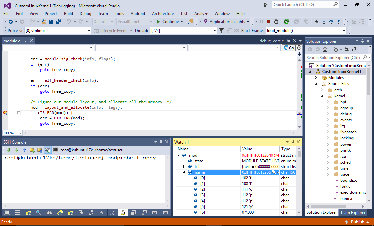
Task: Click Show Next Statement arrow icon
Action: (x=316, y=22)
